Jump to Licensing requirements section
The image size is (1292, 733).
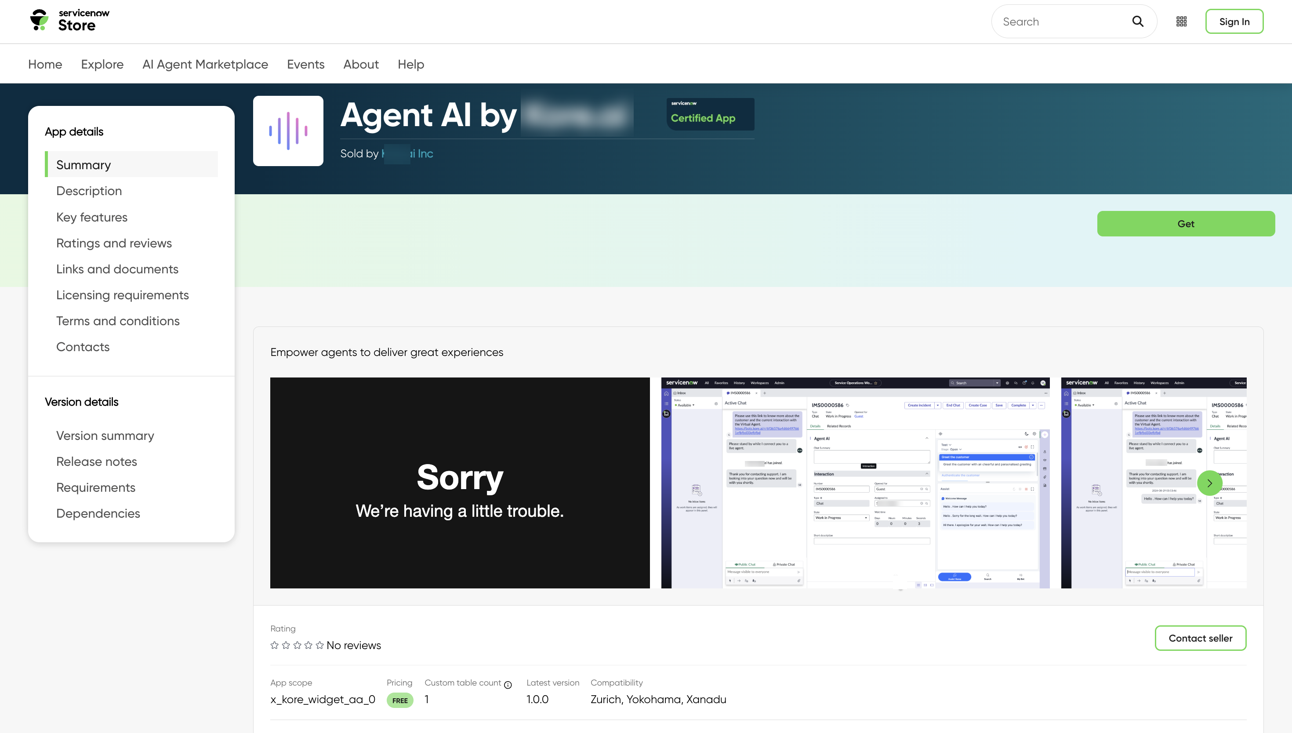tap(122, 295)
